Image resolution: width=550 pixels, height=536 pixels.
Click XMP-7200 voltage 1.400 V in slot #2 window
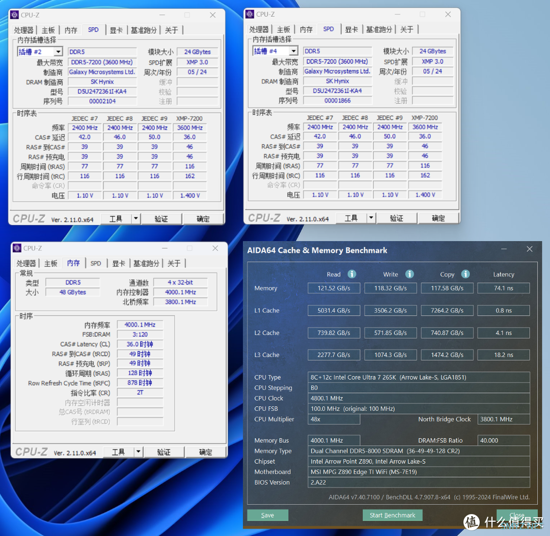(190, 196)
